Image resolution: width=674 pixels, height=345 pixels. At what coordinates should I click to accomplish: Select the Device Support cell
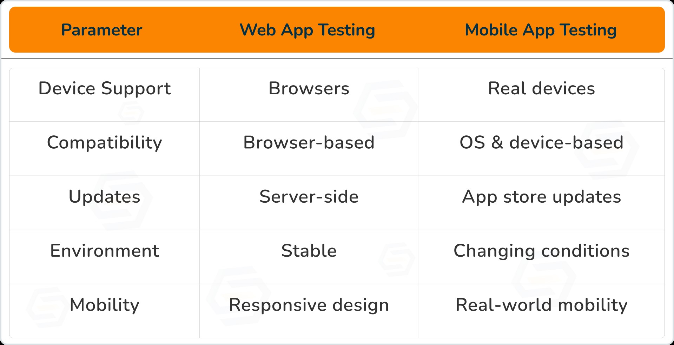click(x=105, y=88)
